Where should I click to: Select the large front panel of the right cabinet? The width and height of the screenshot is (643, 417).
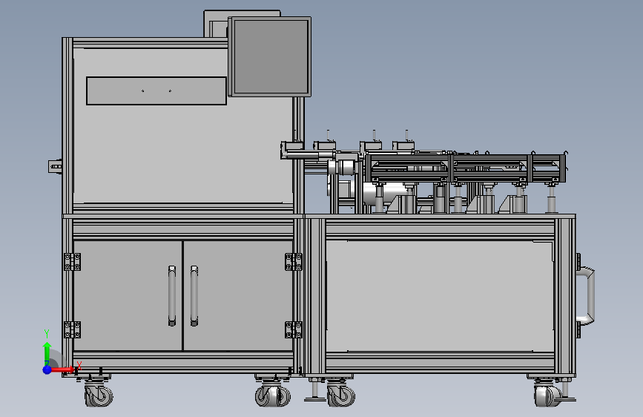tap(440, 296)
